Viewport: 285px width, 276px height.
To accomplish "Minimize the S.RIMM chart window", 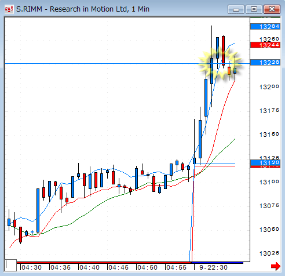I will pos(236,9).
